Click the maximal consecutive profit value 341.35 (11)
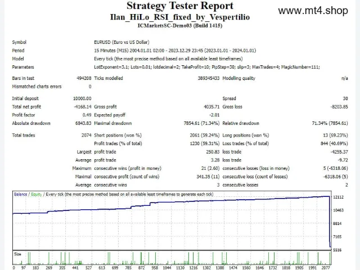The height and width of the screenshot is (270, 360). click(208, 177)
